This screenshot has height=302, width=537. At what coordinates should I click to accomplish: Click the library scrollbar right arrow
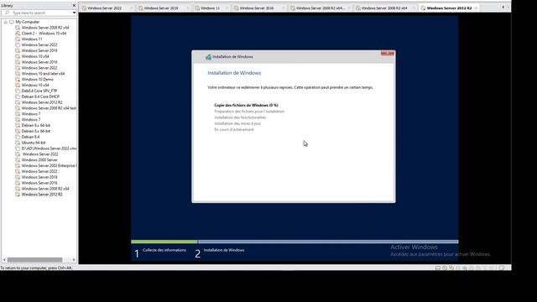[74, 260]
